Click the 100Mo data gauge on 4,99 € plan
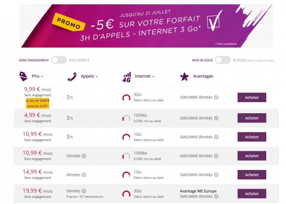This screenshot has height=204, width=286. (x=126, y=118)
